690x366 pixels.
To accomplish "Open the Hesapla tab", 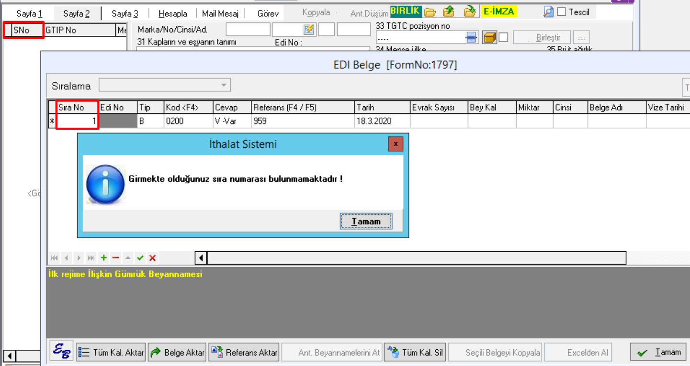I will coord(172,13).
